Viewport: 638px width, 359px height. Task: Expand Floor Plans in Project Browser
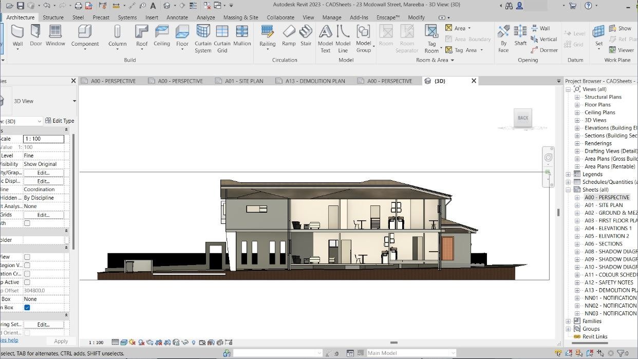tap(577, 105)
